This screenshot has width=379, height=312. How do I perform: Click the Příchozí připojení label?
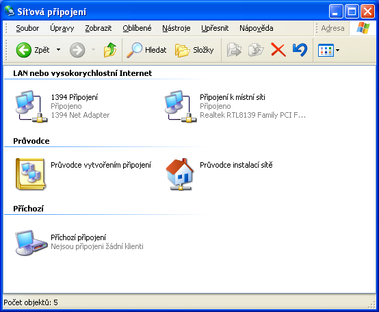coord(78,237)
